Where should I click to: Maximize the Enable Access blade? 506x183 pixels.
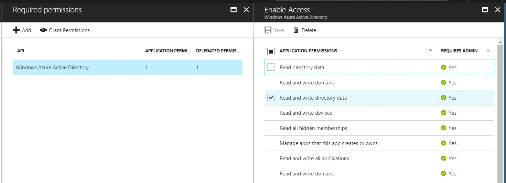(485, 10)
